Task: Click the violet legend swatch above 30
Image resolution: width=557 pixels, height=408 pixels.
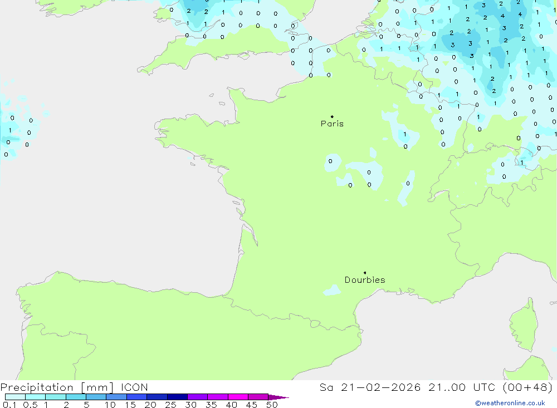Action: 198,397
